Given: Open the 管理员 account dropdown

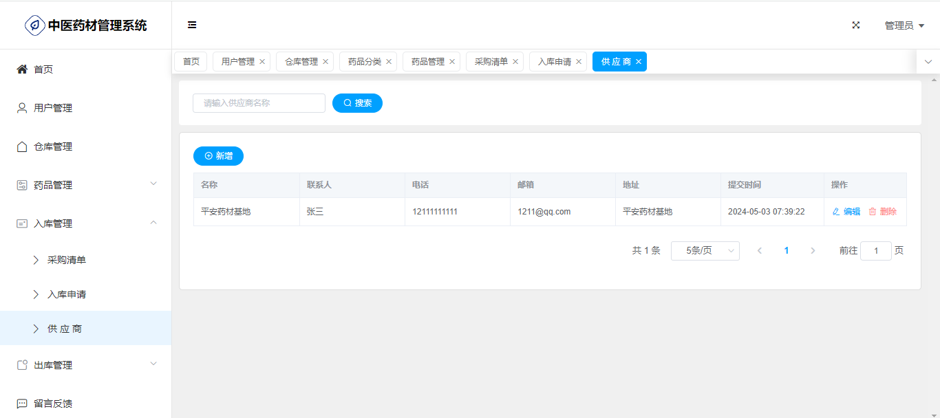Looking at the screenshot, I should click(x=904, y=25).
